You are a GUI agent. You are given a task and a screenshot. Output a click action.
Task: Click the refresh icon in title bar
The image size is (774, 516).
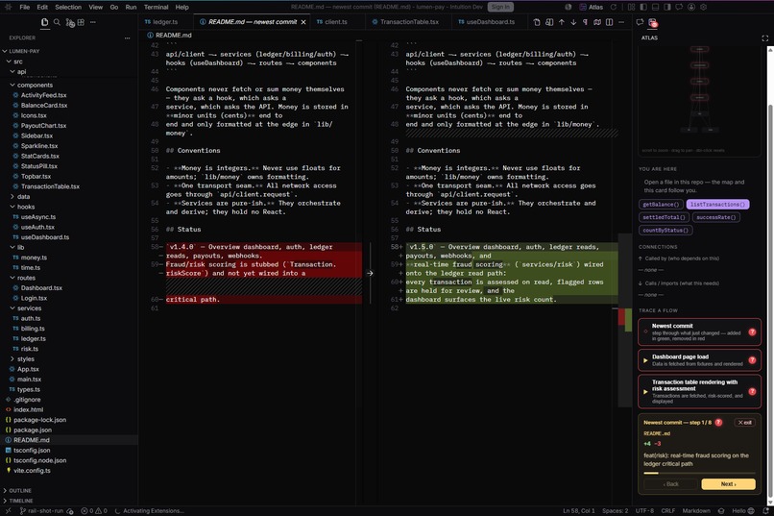pos(614,7)
